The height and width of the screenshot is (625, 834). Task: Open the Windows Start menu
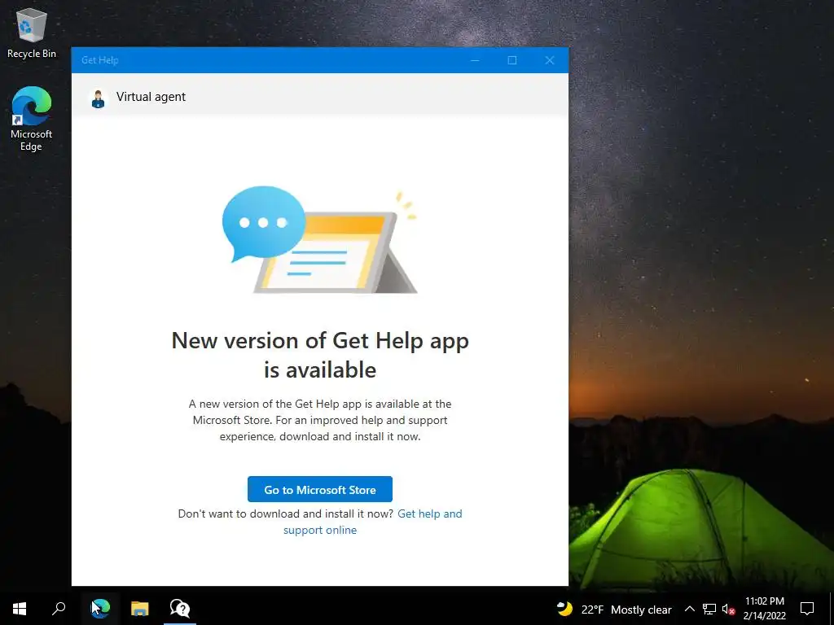[x=20, y=609]
